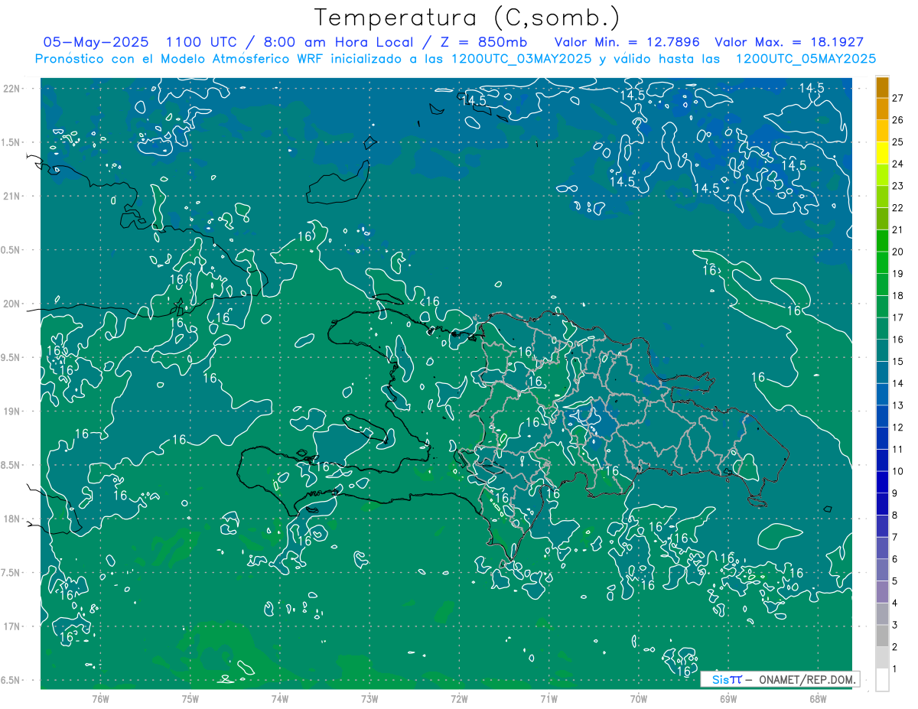
Task: Click the "72W" longitude label
Action: tap(459, 698)
